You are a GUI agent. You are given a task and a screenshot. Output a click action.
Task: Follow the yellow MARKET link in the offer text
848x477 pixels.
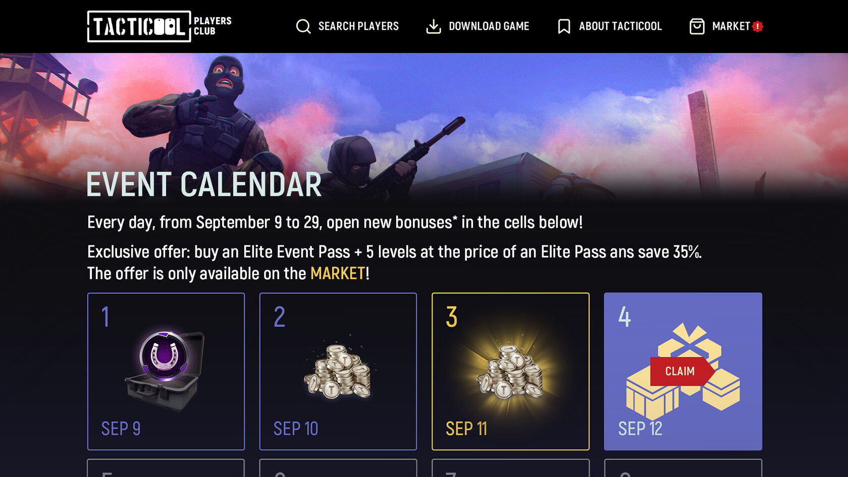click(337, 274)
